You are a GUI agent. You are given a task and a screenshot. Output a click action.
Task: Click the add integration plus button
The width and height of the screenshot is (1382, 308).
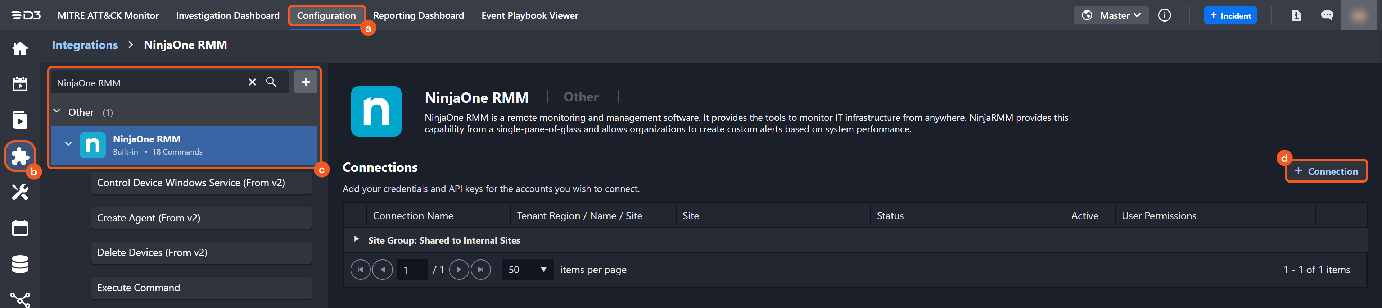click(305, 82)
